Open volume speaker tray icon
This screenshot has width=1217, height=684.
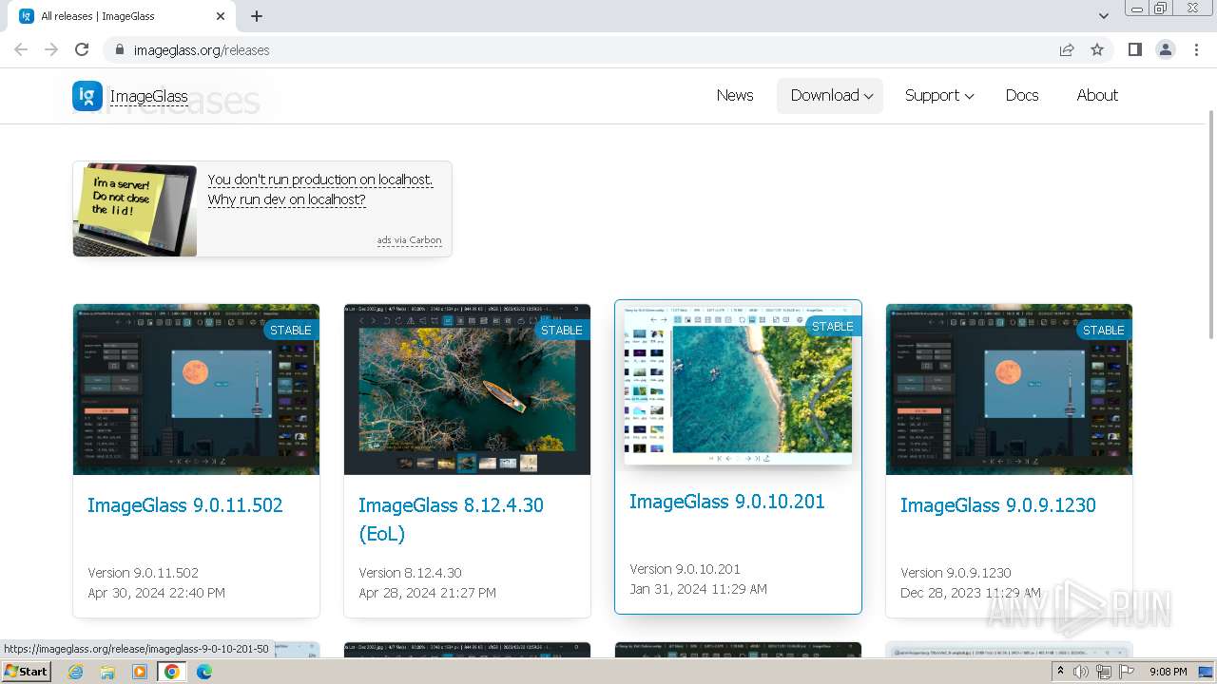[1081, 672]
